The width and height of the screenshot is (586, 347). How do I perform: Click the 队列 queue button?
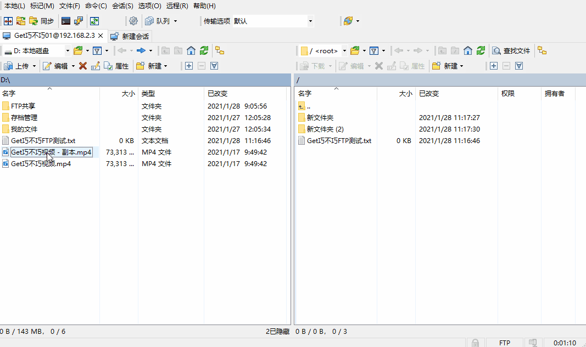(158, 21)
